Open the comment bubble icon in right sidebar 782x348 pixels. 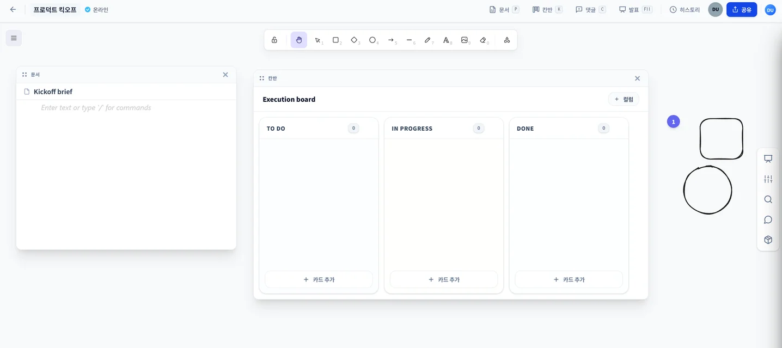pyautogui.click(x=768, y=219)
